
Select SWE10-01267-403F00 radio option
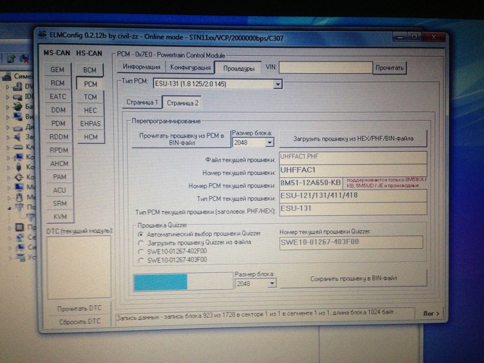[141, 260]
